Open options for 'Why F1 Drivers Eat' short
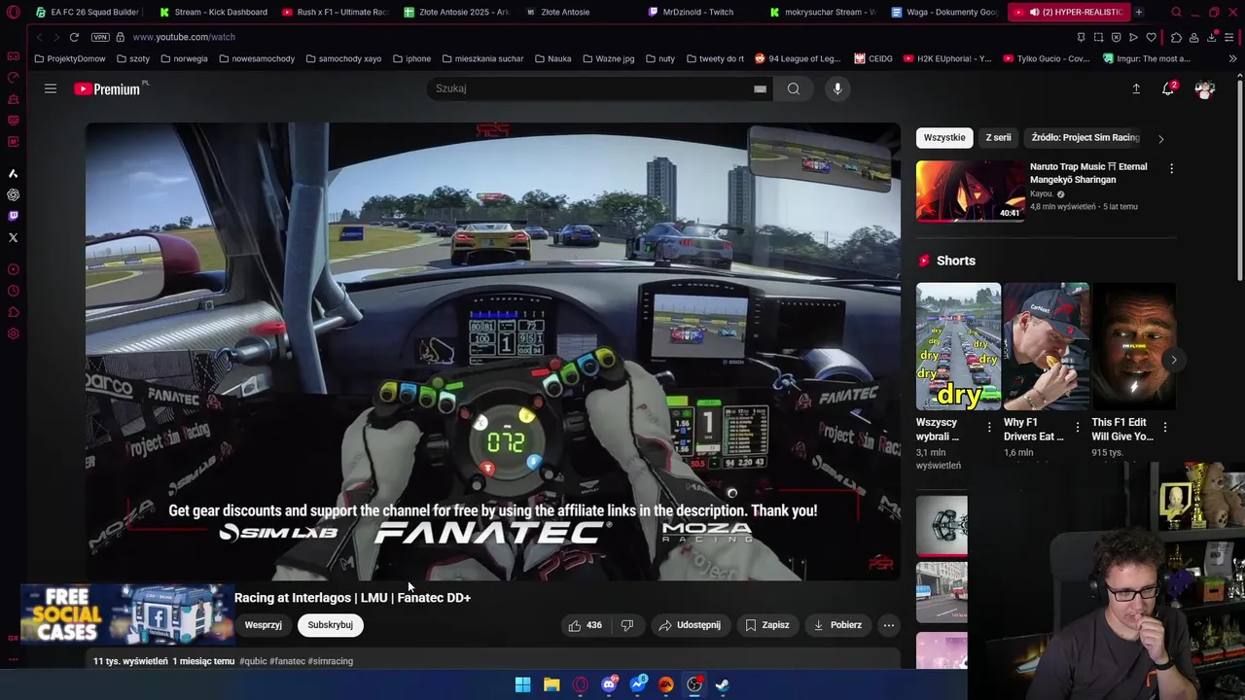 (1077, 427)
